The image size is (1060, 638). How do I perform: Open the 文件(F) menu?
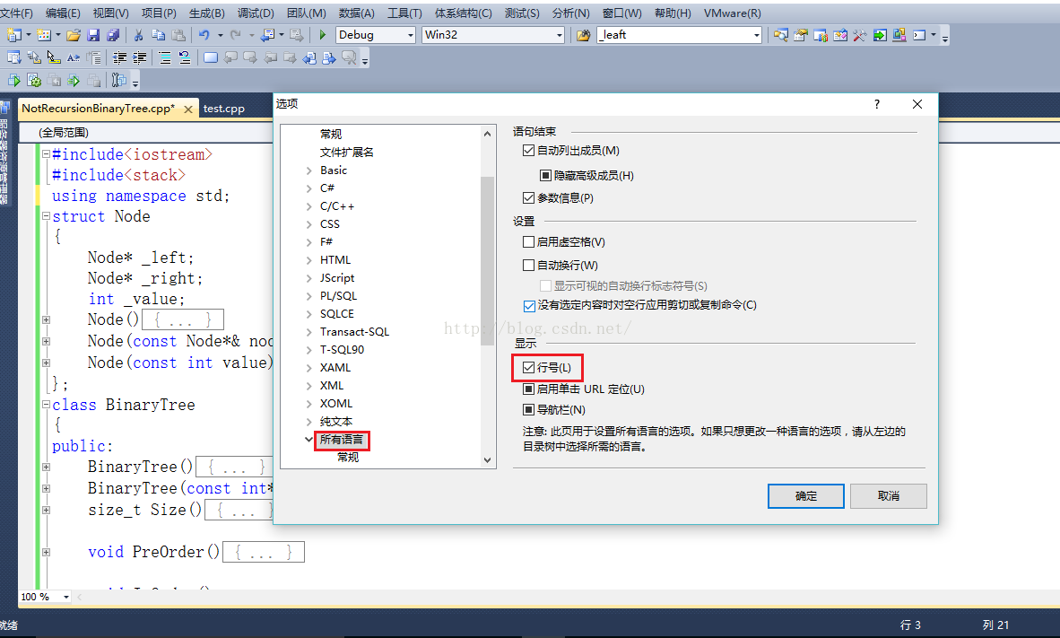[16, 13]
